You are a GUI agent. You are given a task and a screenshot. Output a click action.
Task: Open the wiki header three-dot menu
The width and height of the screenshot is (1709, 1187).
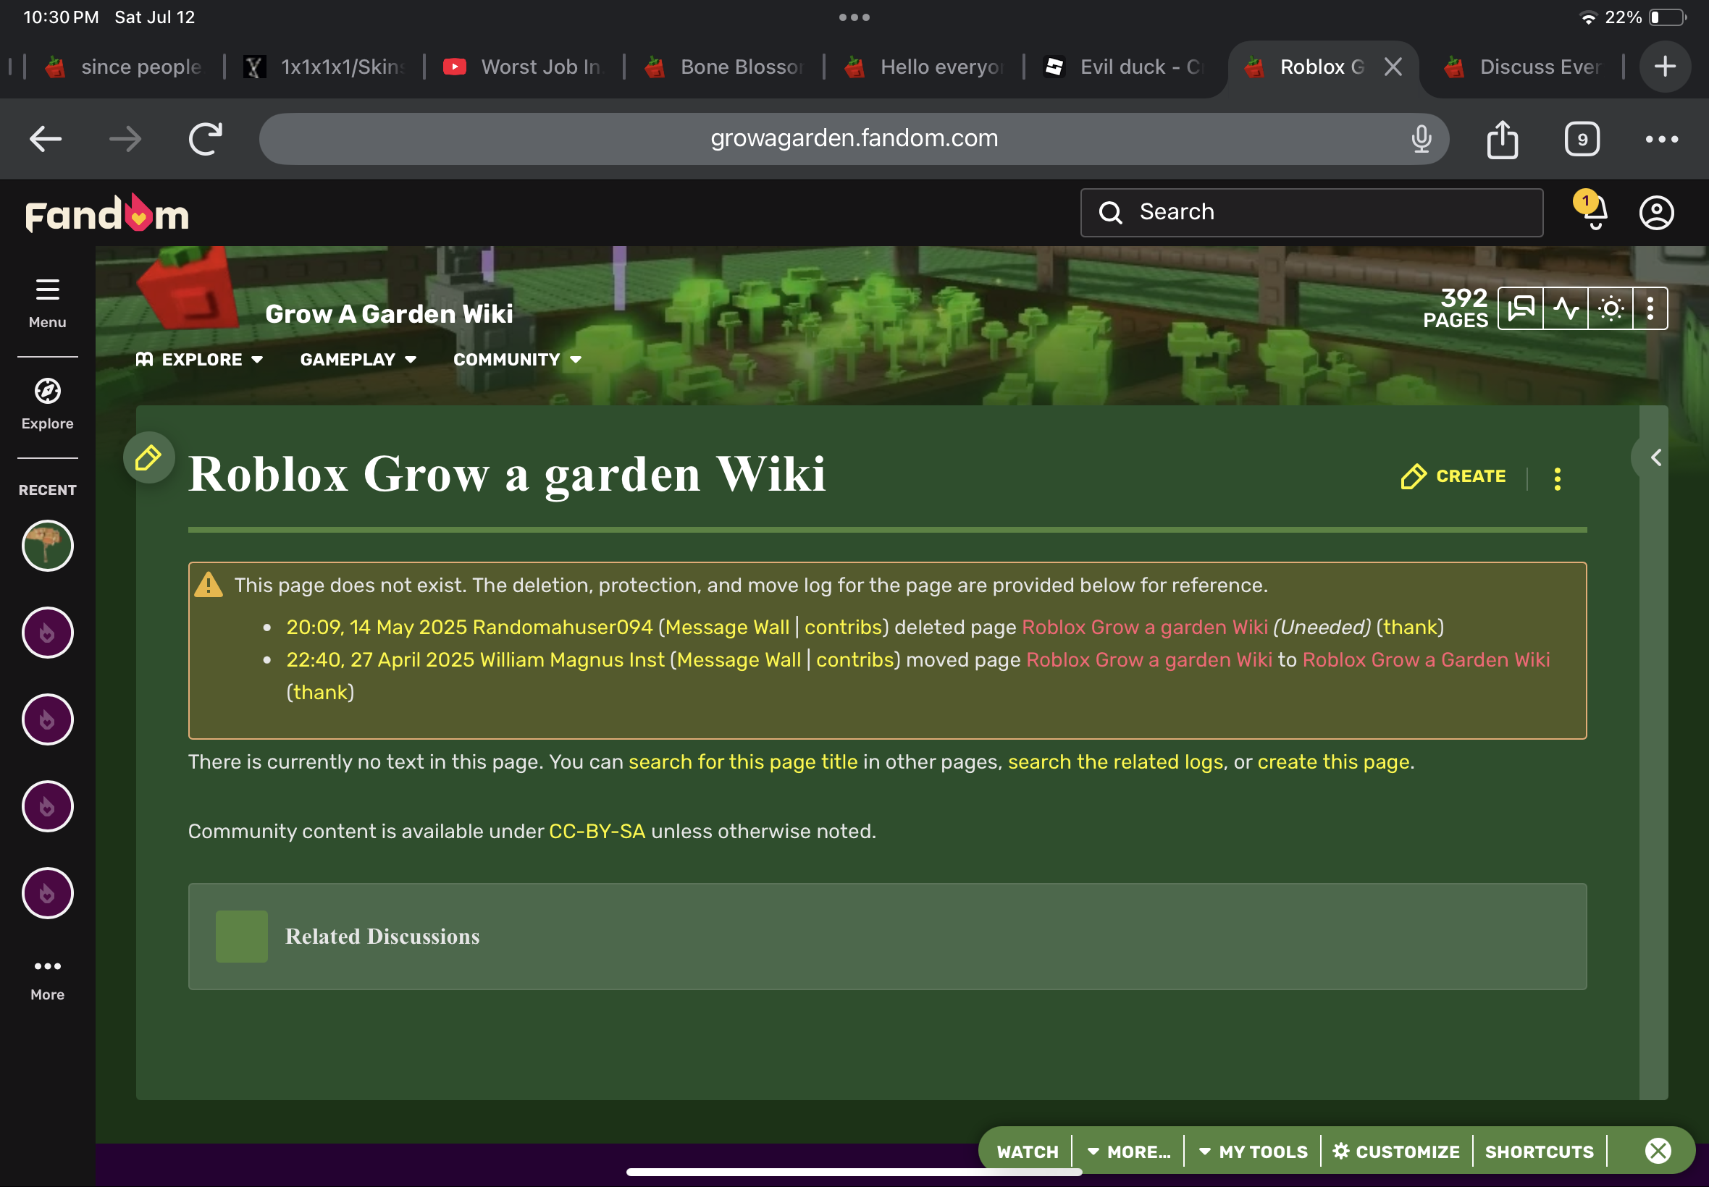click(x=1650, y=308)
